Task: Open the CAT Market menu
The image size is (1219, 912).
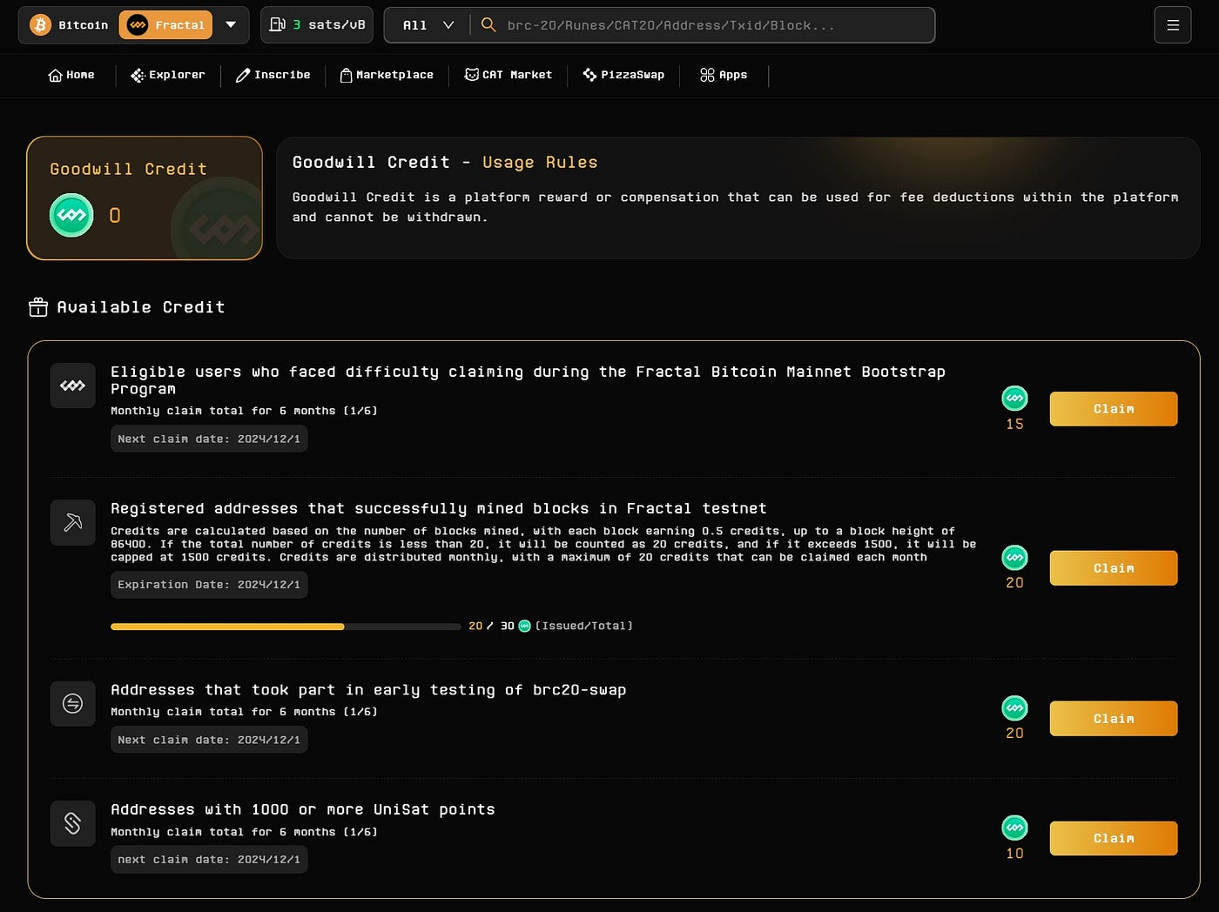Action: [x=508, y=75]
